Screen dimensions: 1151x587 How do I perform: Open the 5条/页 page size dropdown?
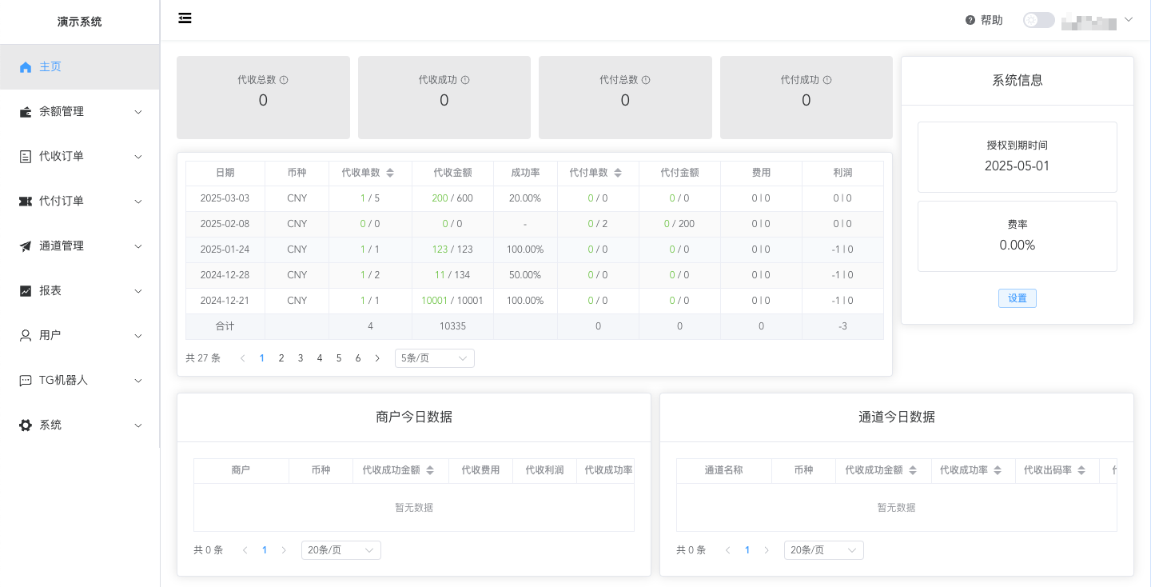coord(434,358)
